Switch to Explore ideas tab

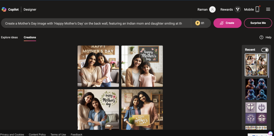point(9,37)
